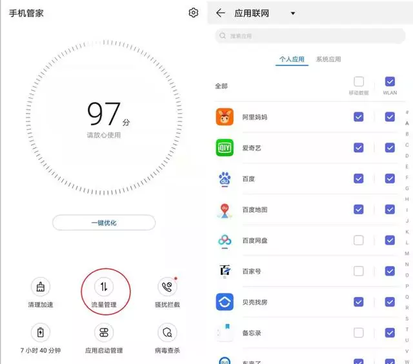
Task: Click the 全部 row label
Action: 221,86
